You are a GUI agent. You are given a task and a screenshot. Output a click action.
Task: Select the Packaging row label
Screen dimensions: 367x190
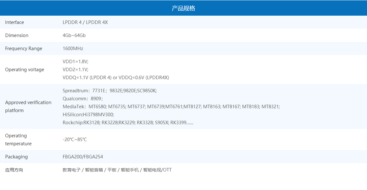[16, 157]
